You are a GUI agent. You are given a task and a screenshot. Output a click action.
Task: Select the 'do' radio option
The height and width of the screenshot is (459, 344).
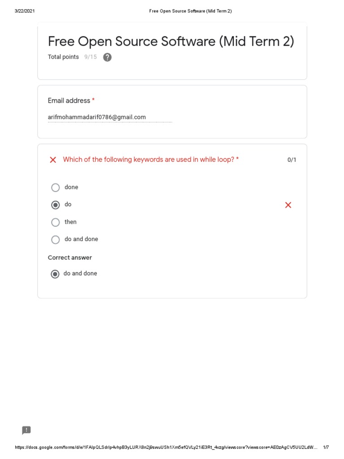click(x=56, y=205)
